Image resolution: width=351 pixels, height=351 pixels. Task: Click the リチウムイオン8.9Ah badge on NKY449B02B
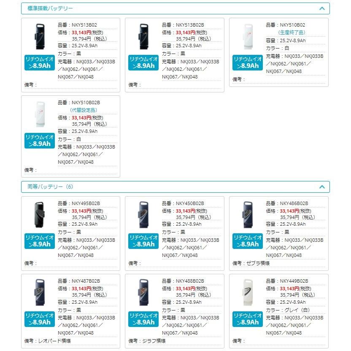coord(248,319)
